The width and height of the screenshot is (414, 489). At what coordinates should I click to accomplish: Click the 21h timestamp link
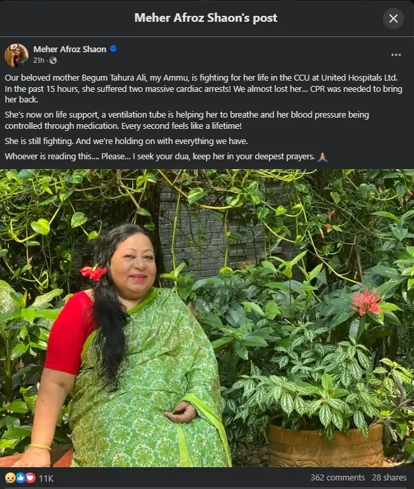click(39, 60)
